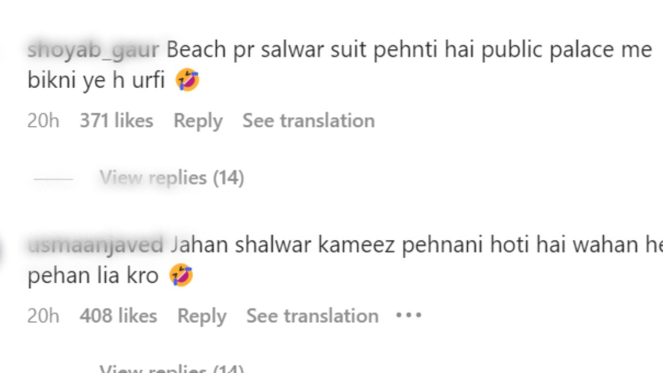Screen dimensions: 663x373
Task: Expand View replies under usmaanjaved's comment
Action: 172,368
